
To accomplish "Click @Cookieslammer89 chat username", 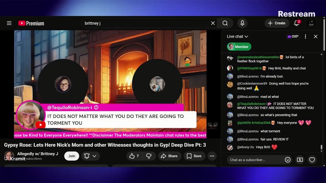I will [x=252, y=84].
